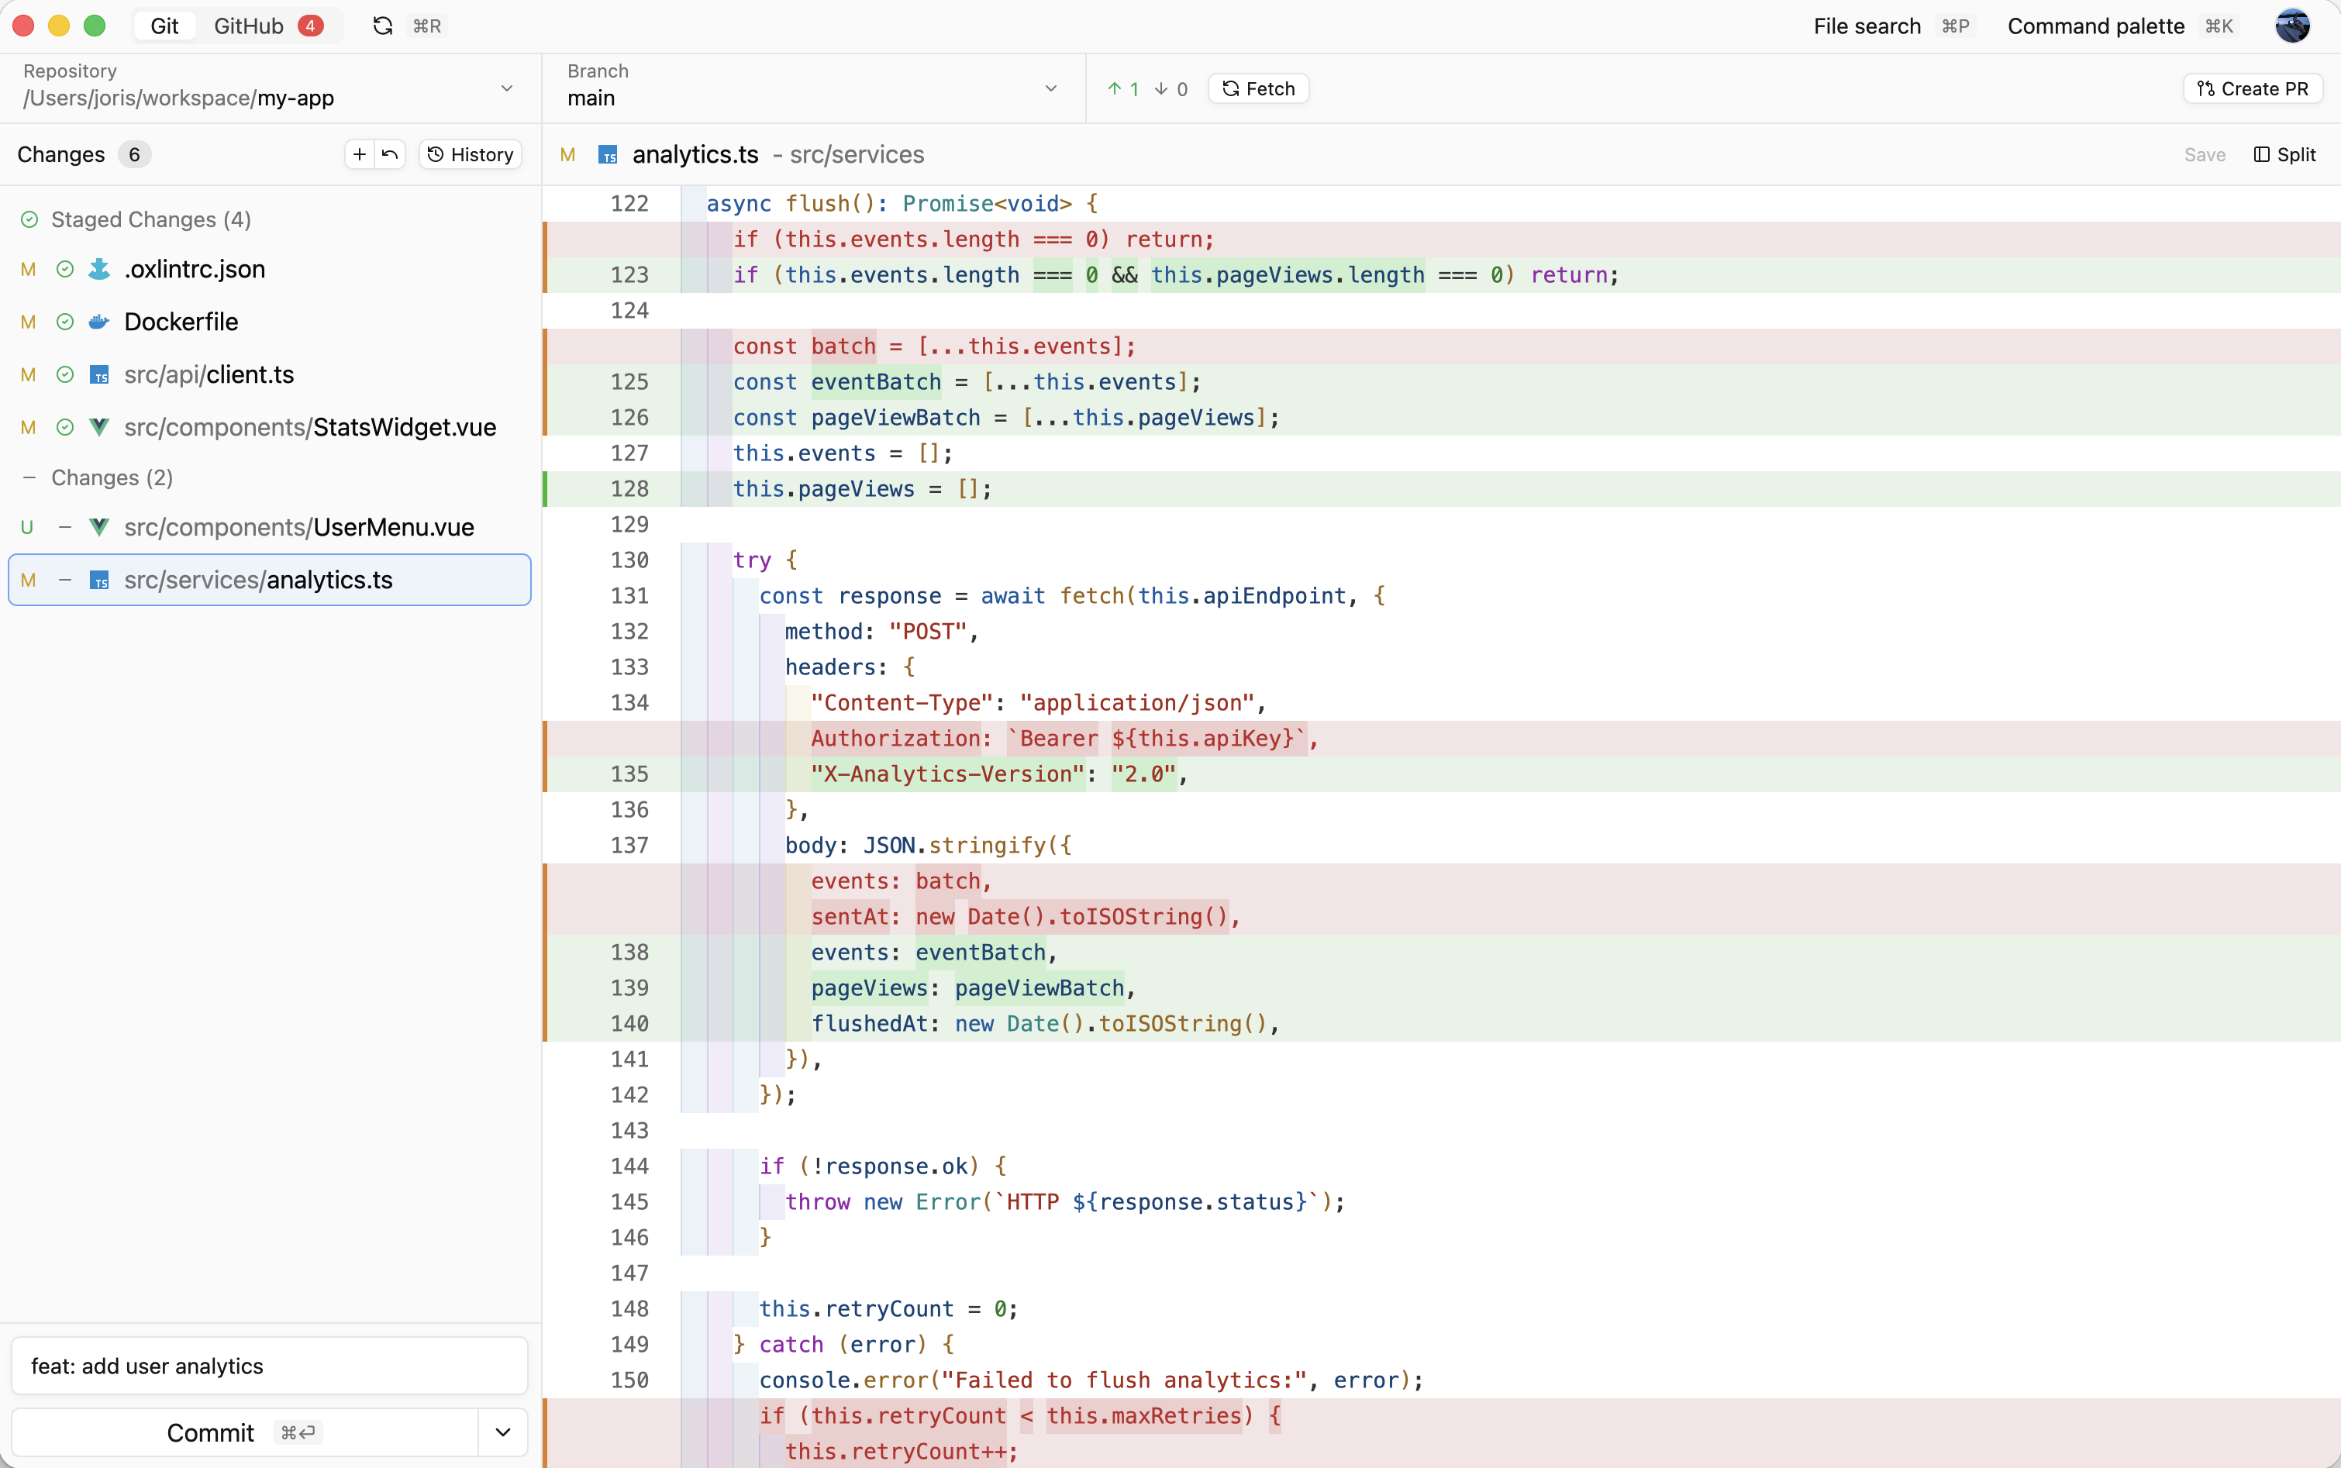Click the undo icon to discard changes
The image size is (2341, 1468).
click(x=389, y=153)
